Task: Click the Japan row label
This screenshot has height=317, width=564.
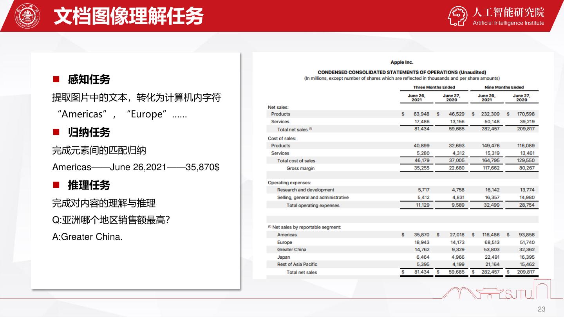Action: click(x=284, y=257)
